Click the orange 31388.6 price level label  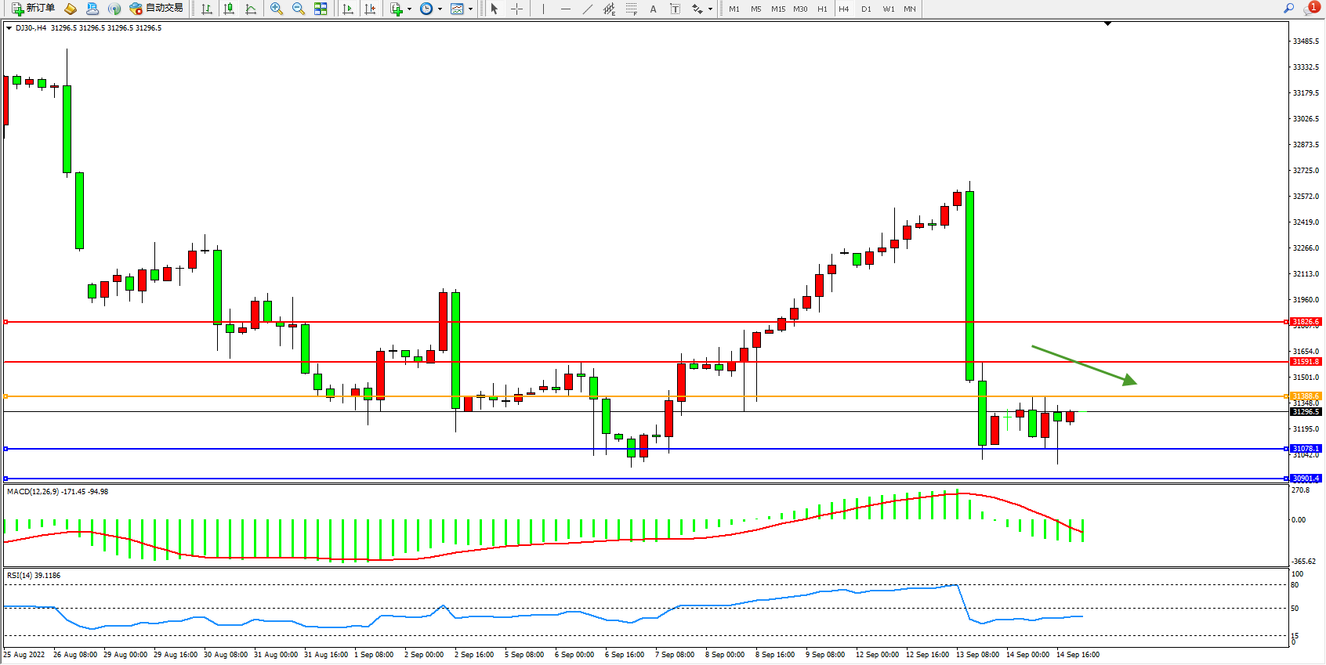point(1306,396)
